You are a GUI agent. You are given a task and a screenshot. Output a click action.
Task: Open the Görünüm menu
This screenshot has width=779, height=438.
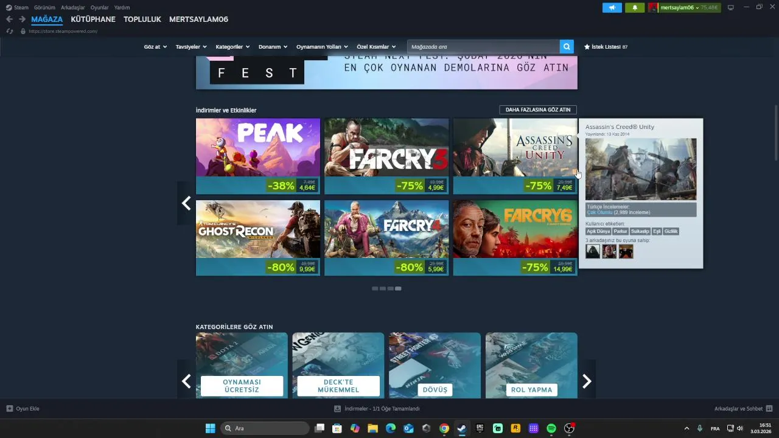tap(44, 7)
